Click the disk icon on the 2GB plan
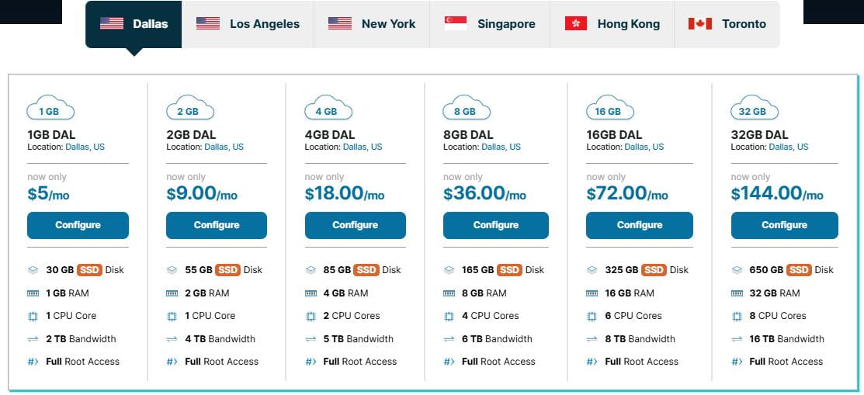 click(x=172, y=270)
